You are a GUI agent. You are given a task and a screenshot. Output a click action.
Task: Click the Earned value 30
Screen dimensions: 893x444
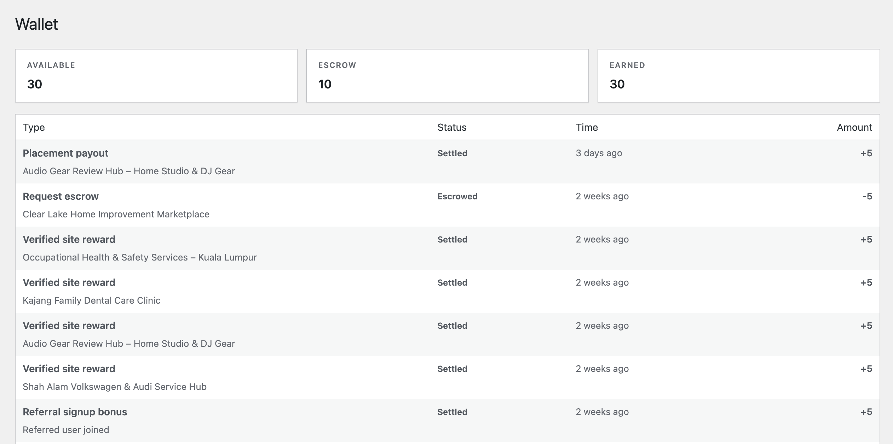(x=617, y=84)
